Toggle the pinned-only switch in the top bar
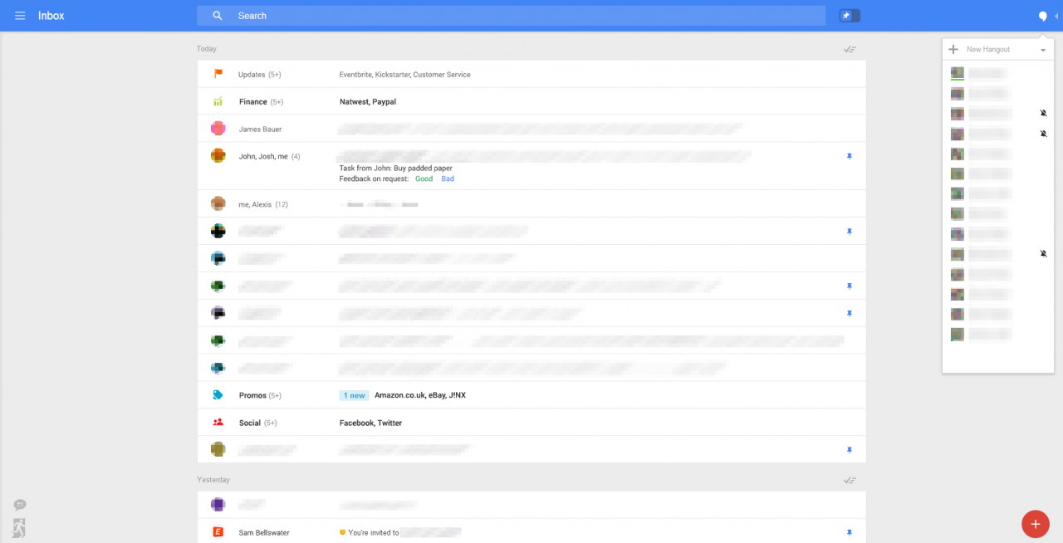The width and height of the screenshot is (1063, 543). coord(849,16)
